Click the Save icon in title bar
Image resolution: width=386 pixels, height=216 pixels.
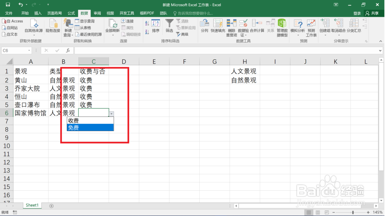[8, 5]
